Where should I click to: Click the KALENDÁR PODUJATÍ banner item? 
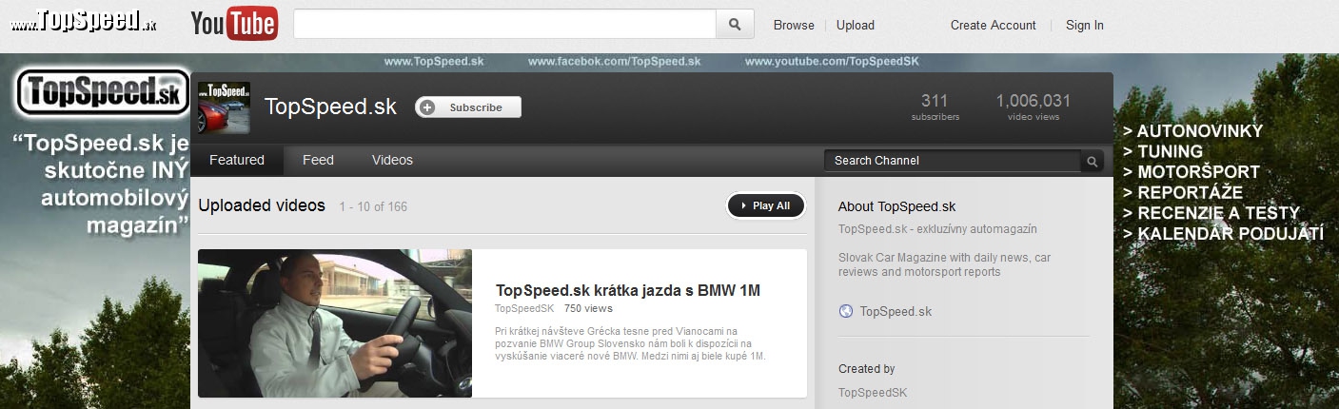[1224, 233]
